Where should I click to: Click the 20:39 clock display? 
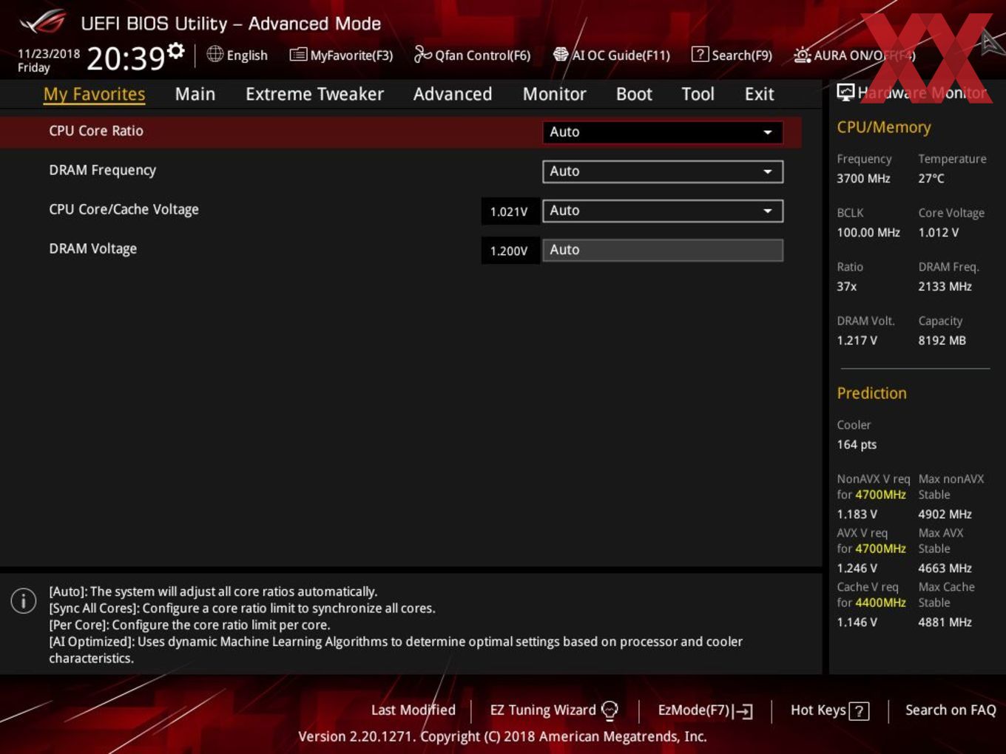click(126, 58)
